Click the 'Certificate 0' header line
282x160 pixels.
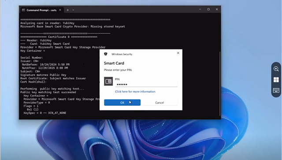click(59, 37)
